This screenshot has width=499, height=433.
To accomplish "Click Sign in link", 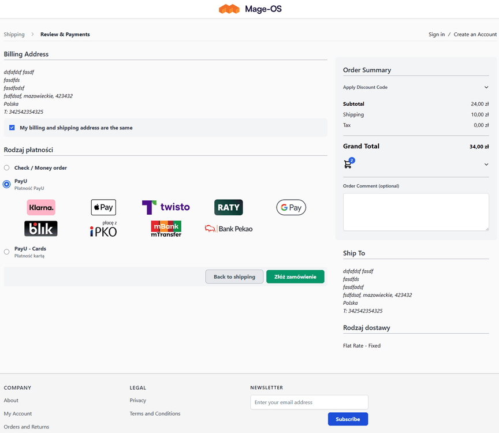I will 436,35.
